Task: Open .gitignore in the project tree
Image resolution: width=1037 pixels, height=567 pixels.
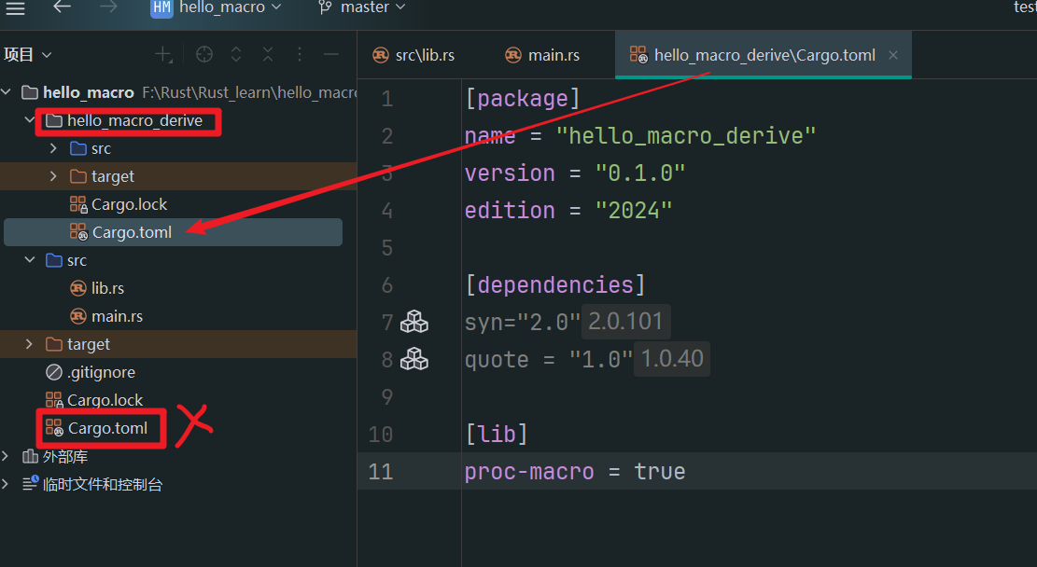Action: point(101,372)
